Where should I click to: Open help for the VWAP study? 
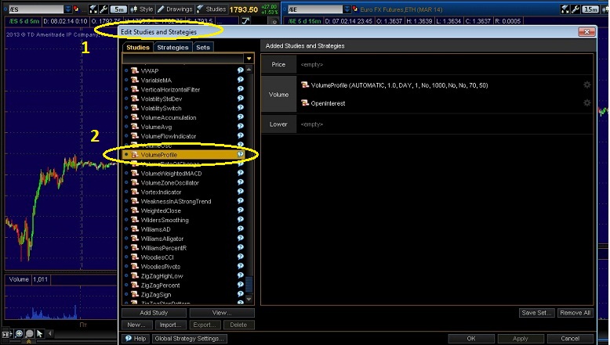[x=241, y=70]
